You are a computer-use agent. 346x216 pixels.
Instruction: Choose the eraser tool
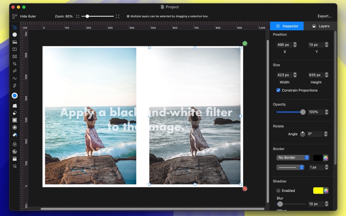click(x=15, y=113)
